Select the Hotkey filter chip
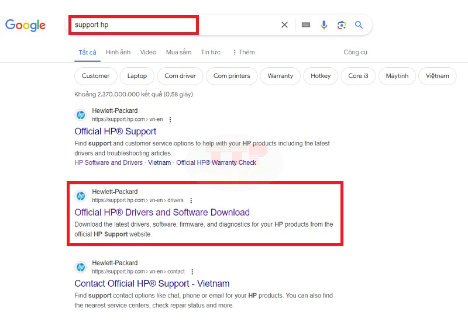The image size is (468, 326). click(x=321, y=76)
